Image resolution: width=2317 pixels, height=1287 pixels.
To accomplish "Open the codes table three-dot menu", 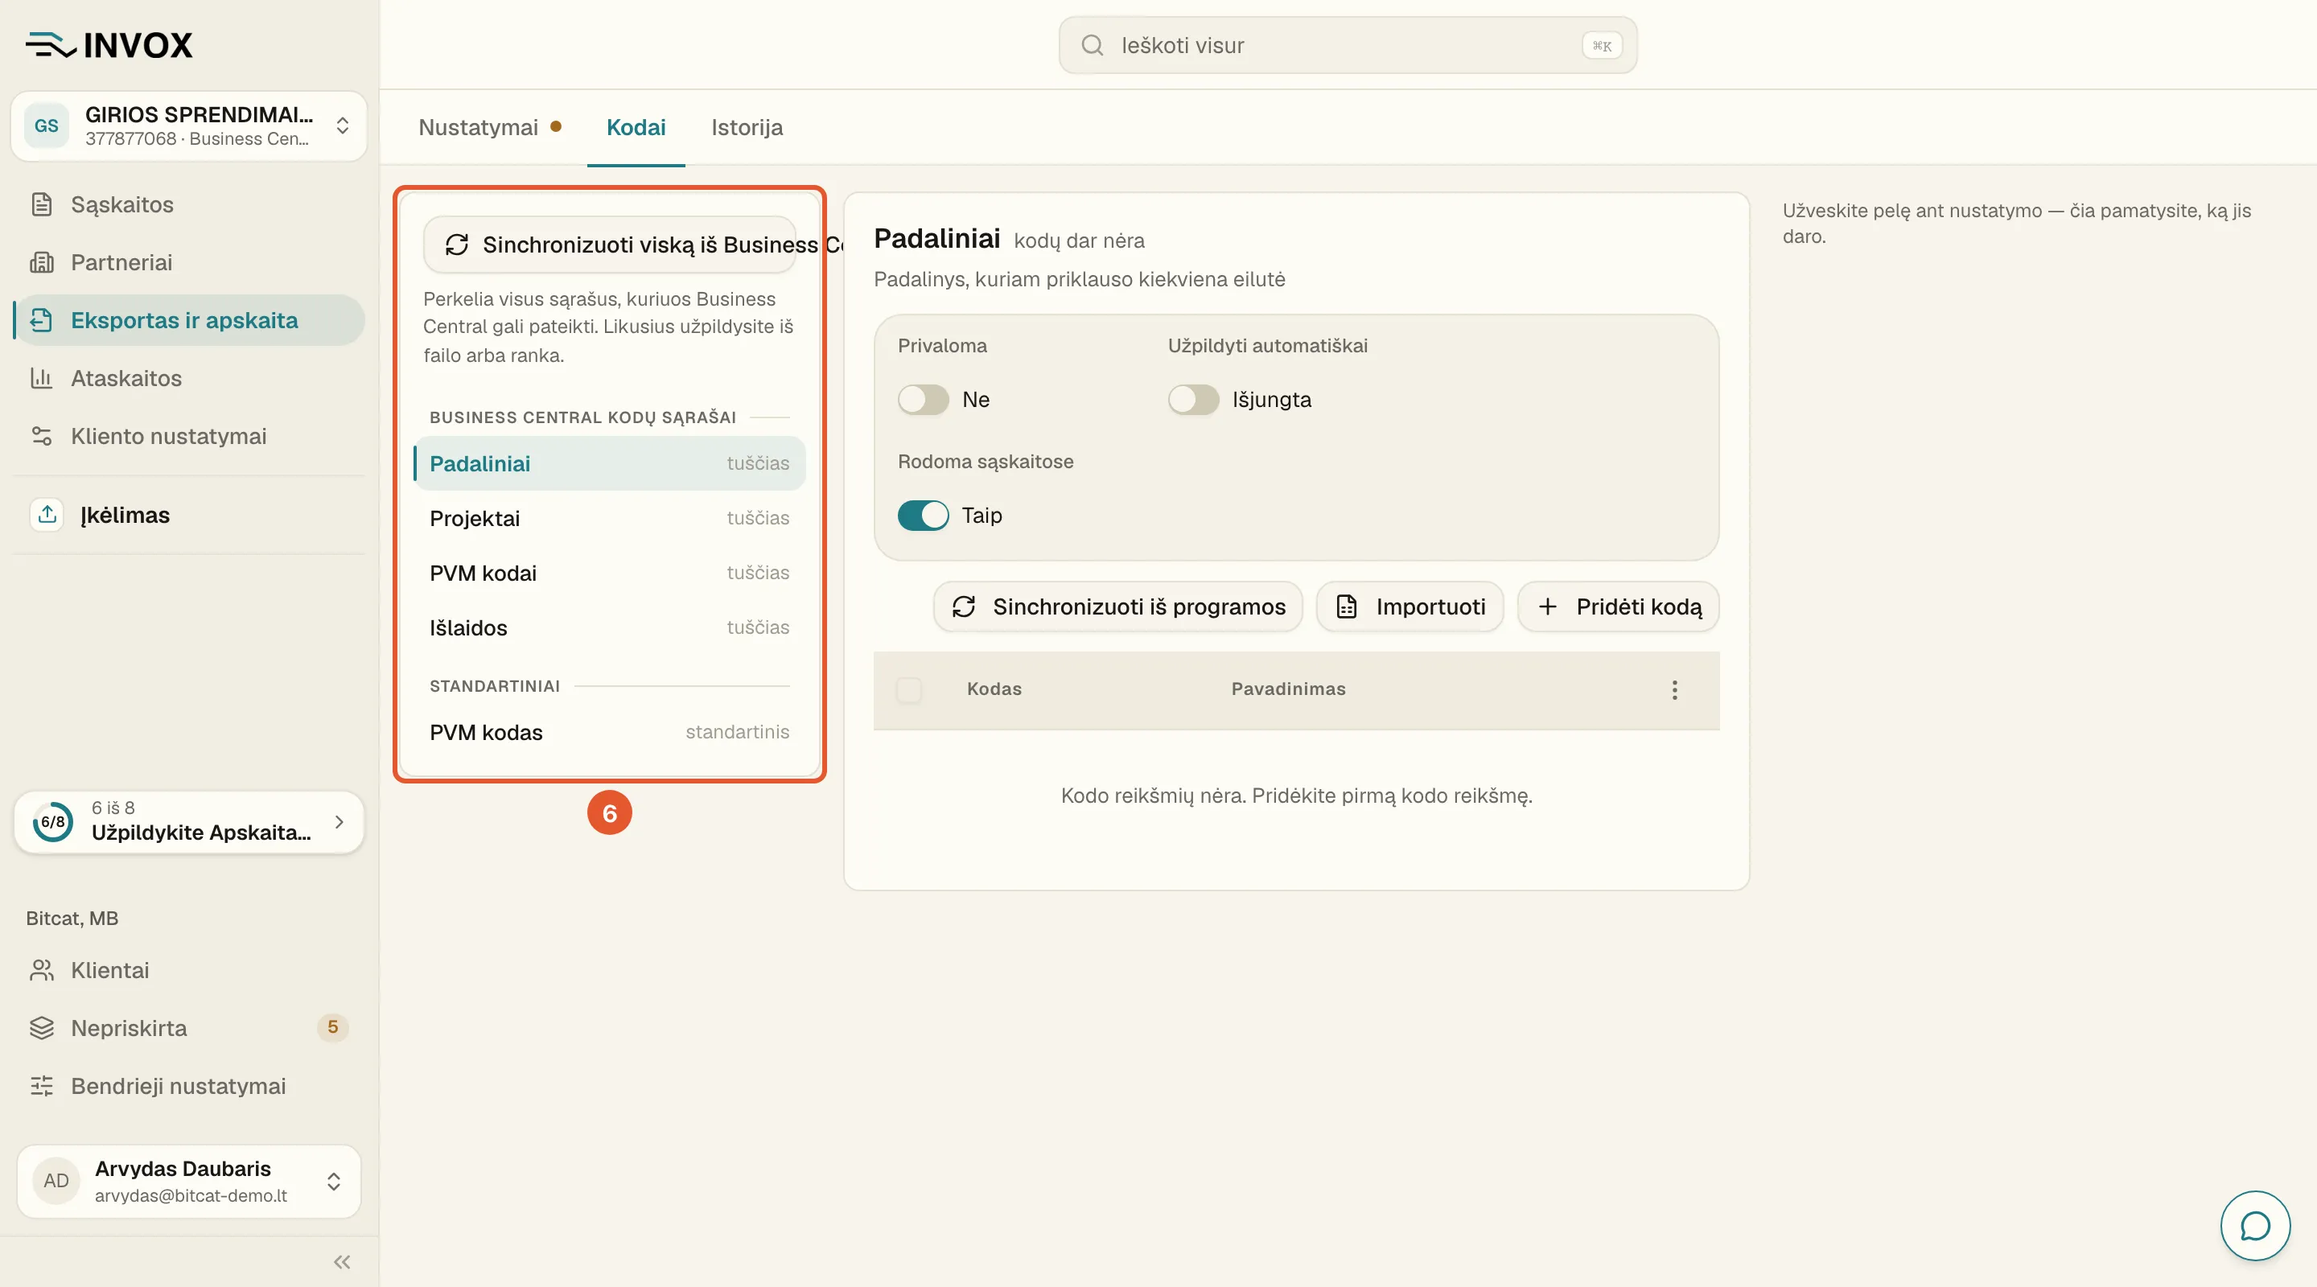I will coord(1674,690).
